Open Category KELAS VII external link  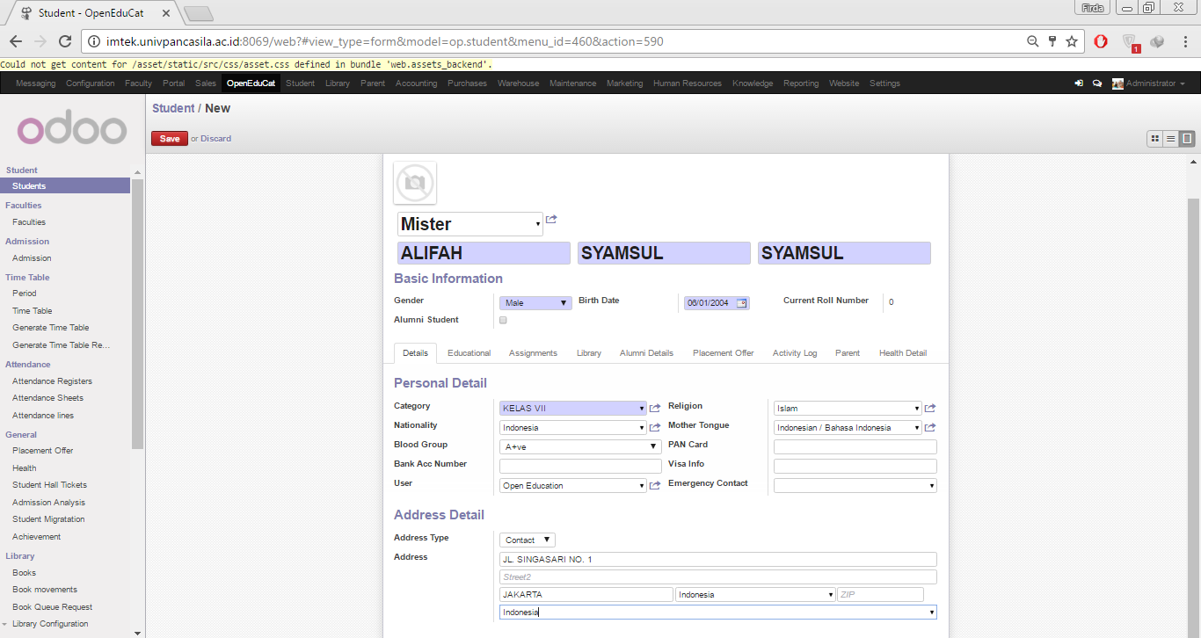click(655, 409)
